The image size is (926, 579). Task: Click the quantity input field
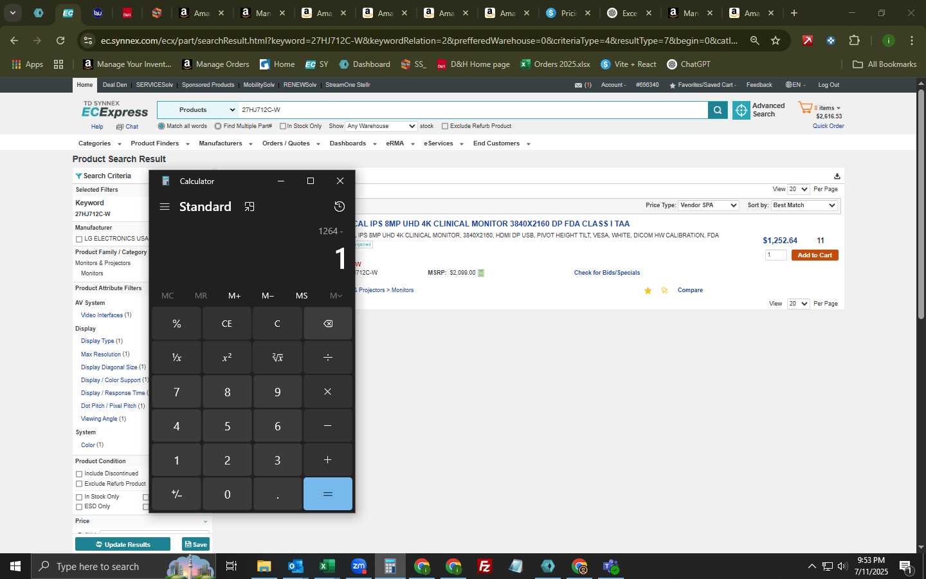[776, 255]
